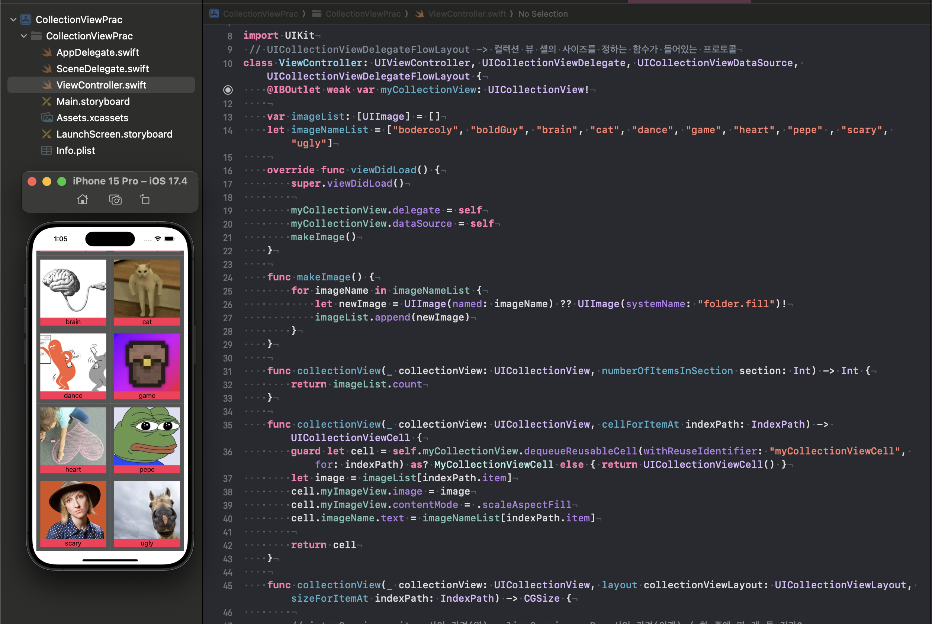Viewport: 932px width, 624px height.
Task: Click the Main.storyboard file icon
Action: [46, 102]
